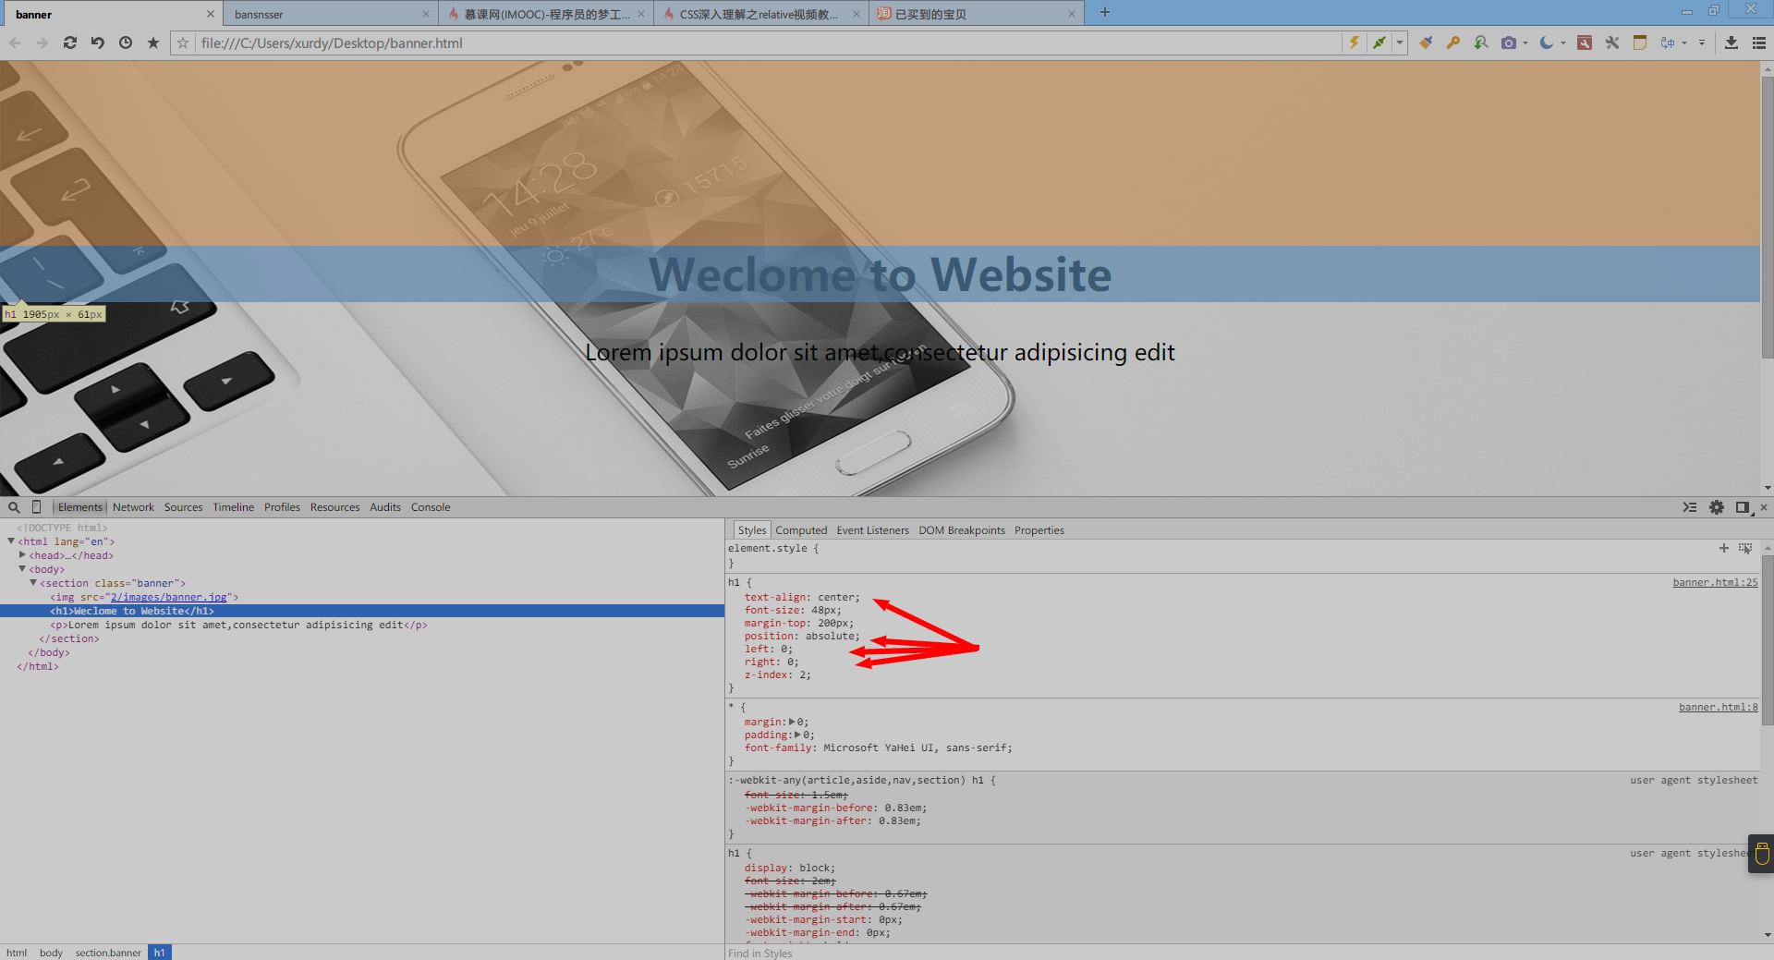Reload the banner.html page

point(70,43)
